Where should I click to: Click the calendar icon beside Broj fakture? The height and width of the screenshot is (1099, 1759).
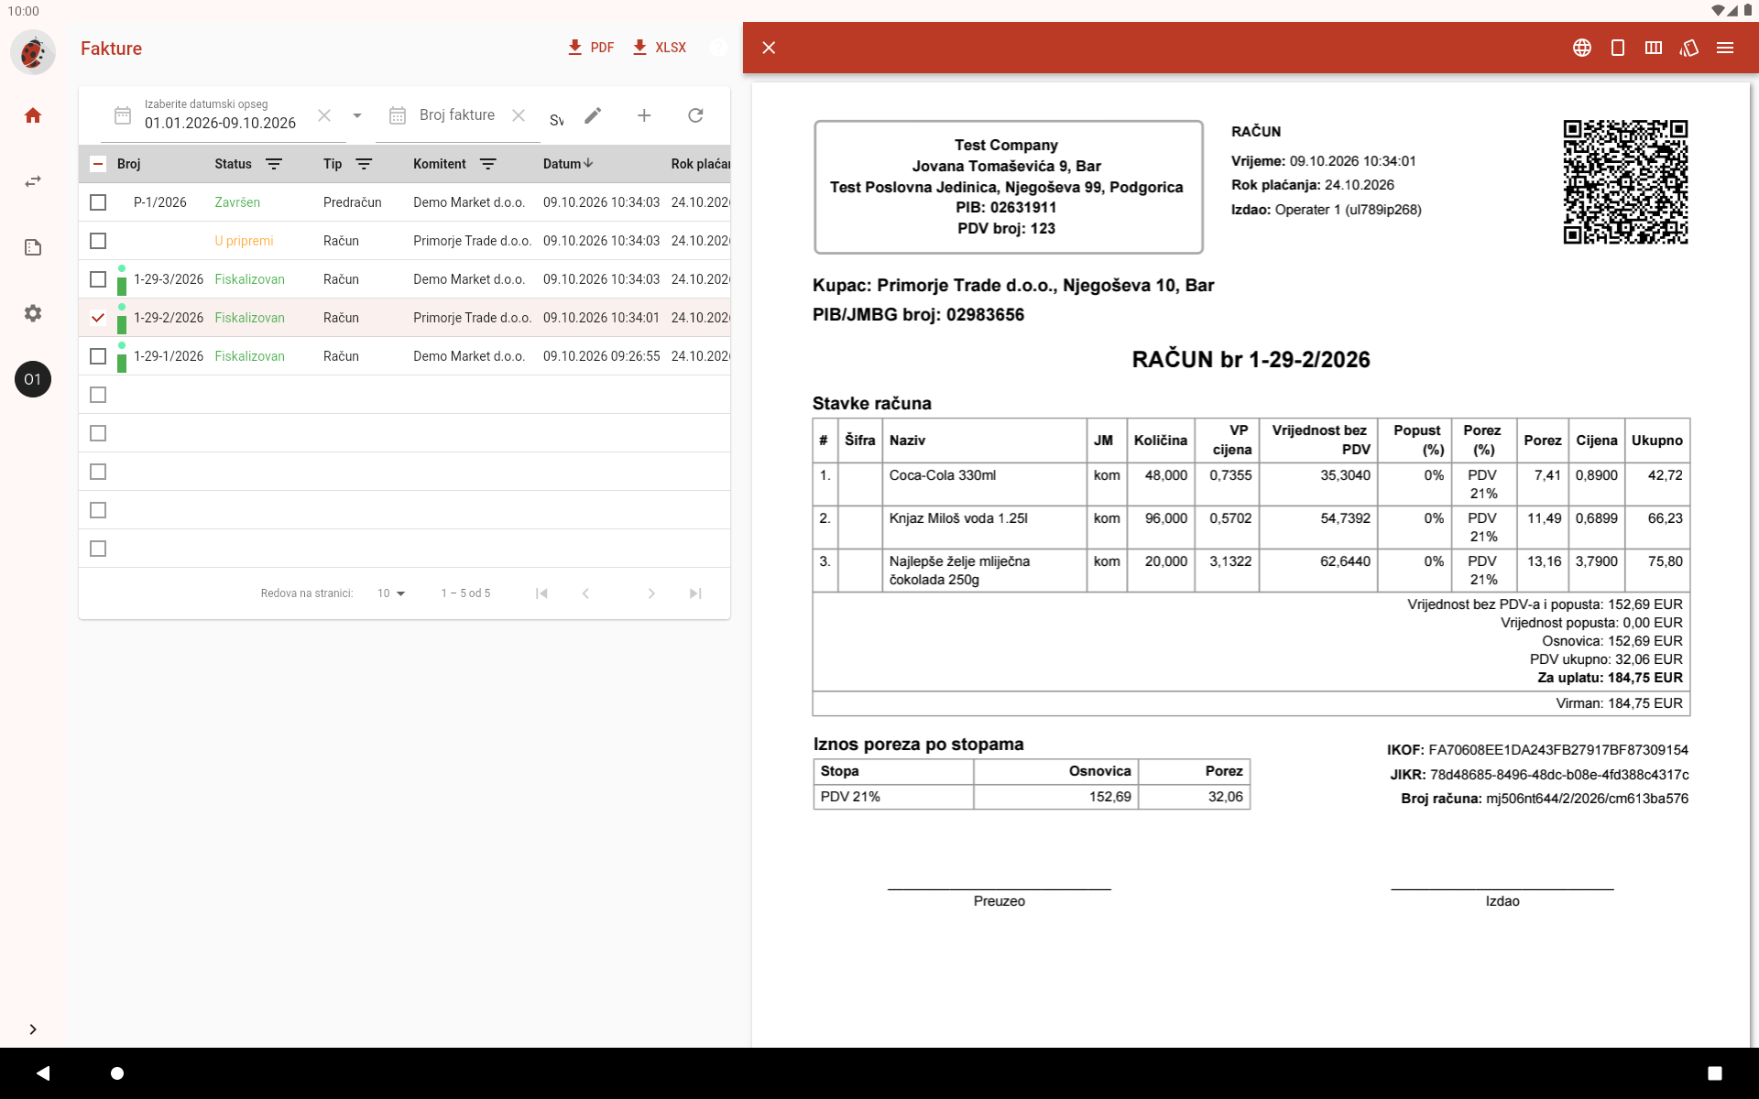pyautogui.click(x=398, y=115)
